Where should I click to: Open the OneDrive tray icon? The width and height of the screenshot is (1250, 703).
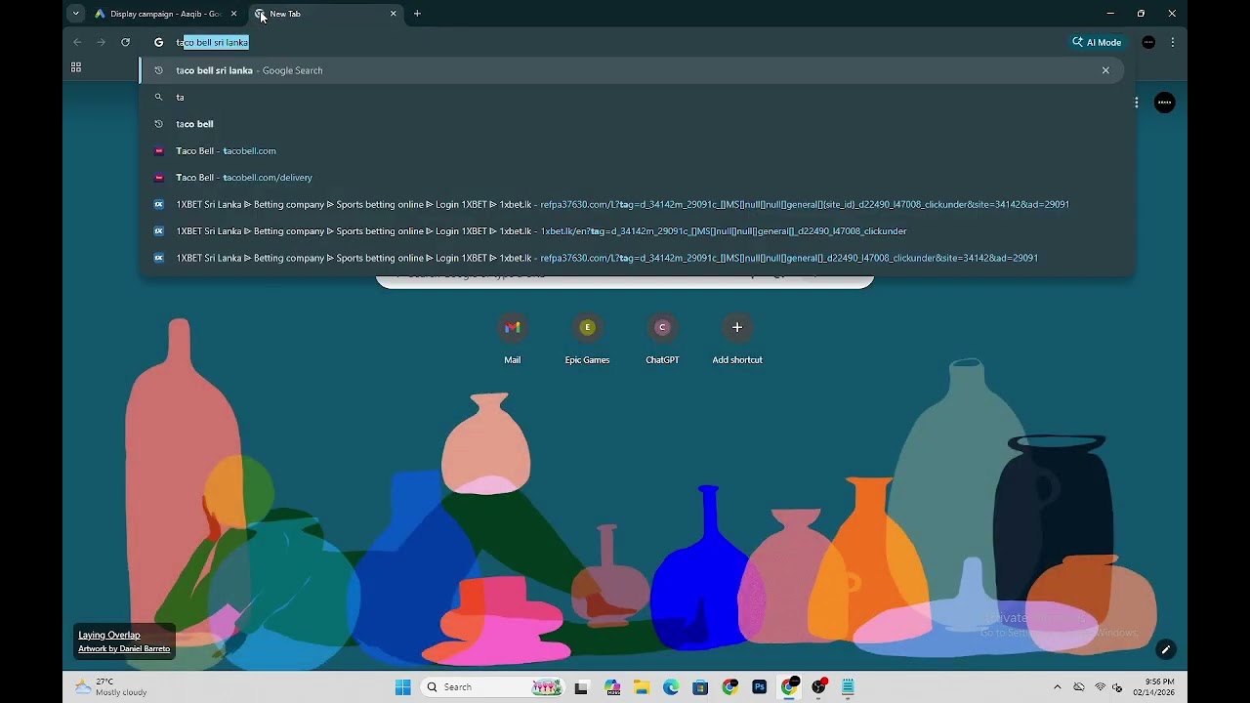coord(1079,687)
